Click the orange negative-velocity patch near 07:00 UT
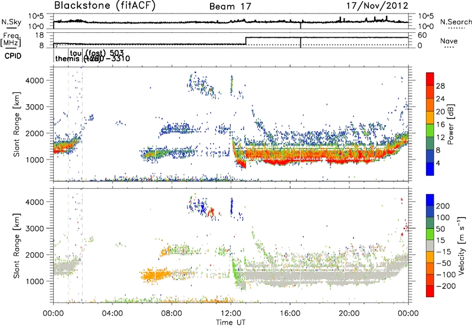The image size is (472, 326). coord(155,275)
